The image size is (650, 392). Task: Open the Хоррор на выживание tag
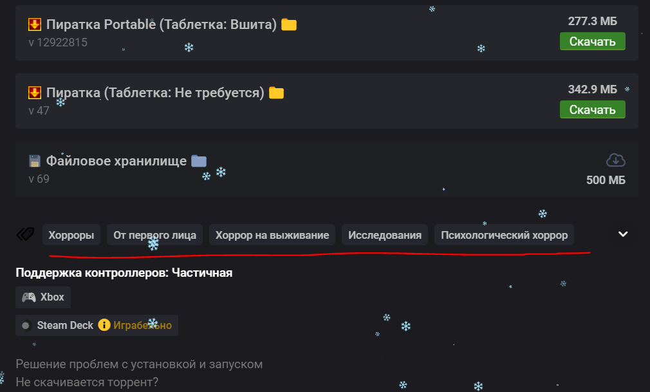pos(272,235)
